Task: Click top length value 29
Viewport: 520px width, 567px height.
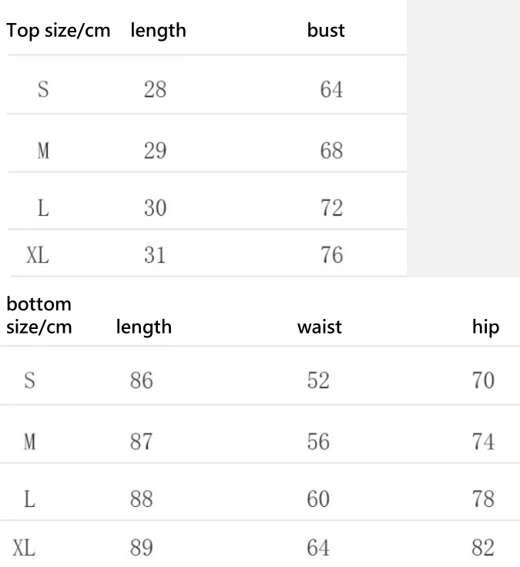Action: (155, 150)
